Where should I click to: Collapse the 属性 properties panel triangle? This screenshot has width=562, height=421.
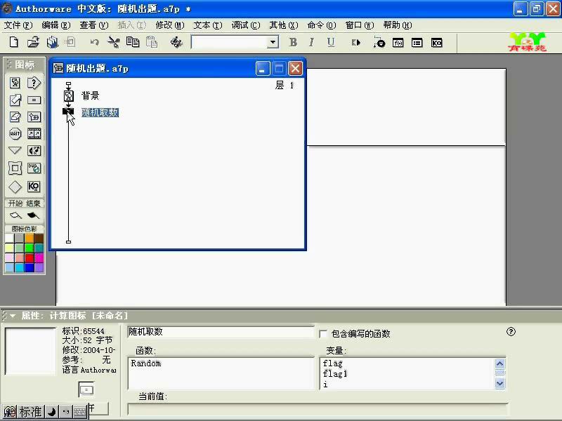pos(13,316)
